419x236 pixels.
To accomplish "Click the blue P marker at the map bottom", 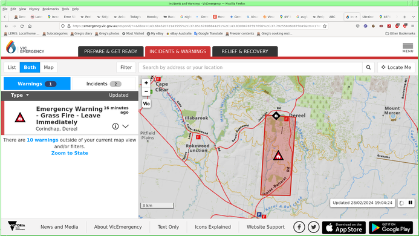I will (259, 214).
